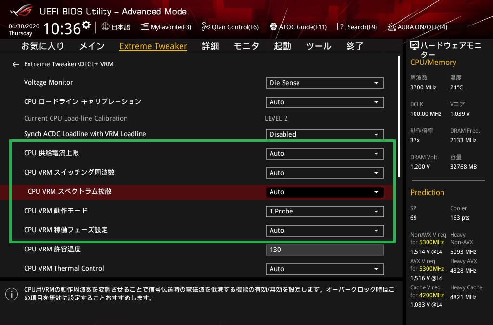Click the 24°C temperature value
493x325 pixels.
456,87
